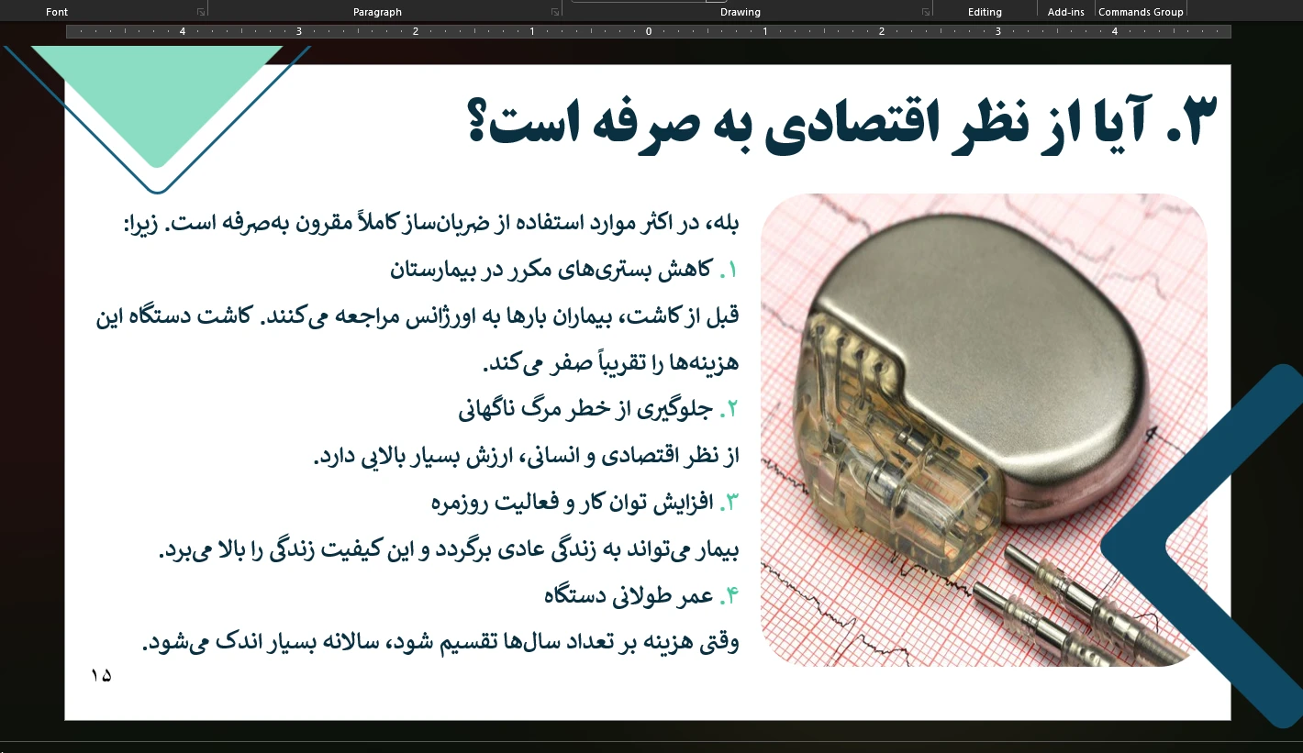Viewport: 1303px width, 753px height.
Task: Open the Paragraph dialog launcher
Action: click(x=555, y=12)
